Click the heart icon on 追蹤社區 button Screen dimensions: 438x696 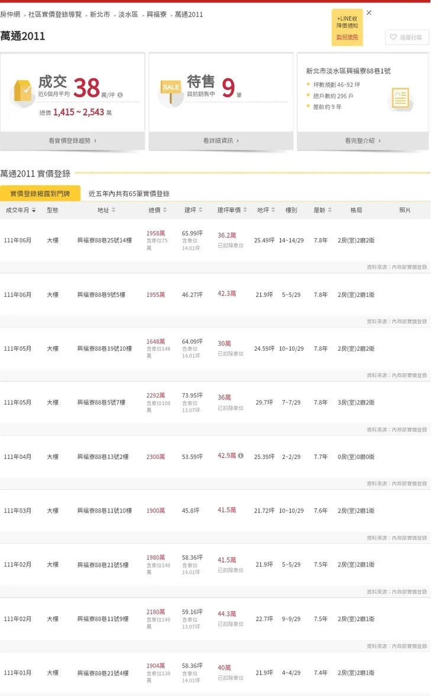click(393, 37)
